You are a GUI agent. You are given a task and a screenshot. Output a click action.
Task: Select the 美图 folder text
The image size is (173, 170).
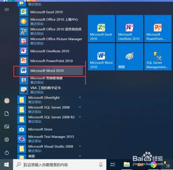click(31, 156)
